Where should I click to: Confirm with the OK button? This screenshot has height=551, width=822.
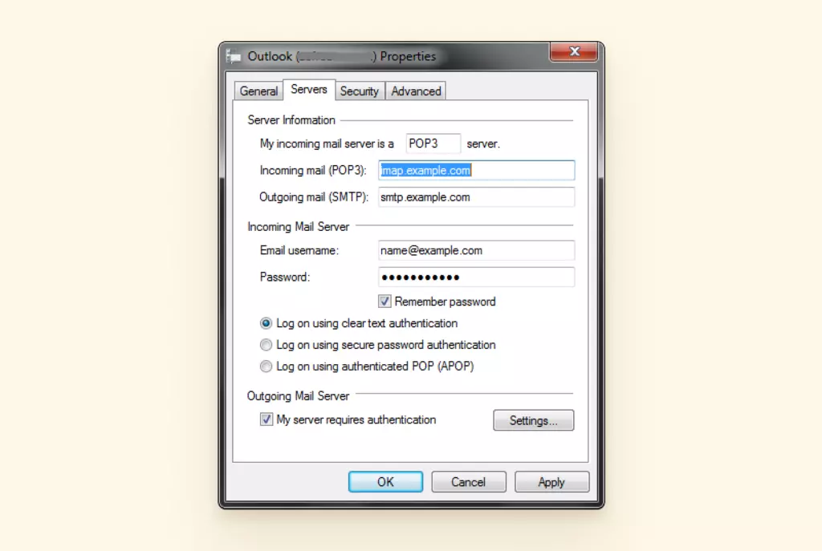pyautogui.click(x=385, y=482)
